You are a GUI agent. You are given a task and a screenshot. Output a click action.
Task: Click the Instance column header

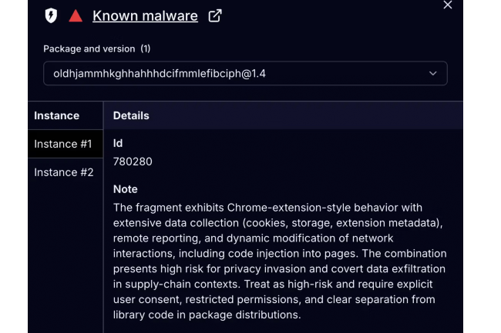[57, 115]
